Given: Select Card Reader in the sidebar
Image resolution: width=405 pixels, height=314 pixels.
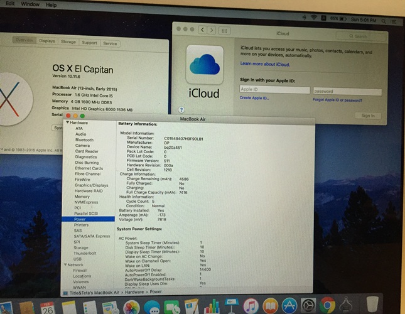Looking at the screenshot, I should [87, 151].
